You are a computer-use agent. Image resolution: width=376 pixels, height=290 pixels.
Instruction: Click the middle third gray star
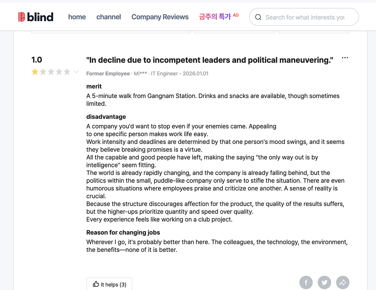(51, 72)
